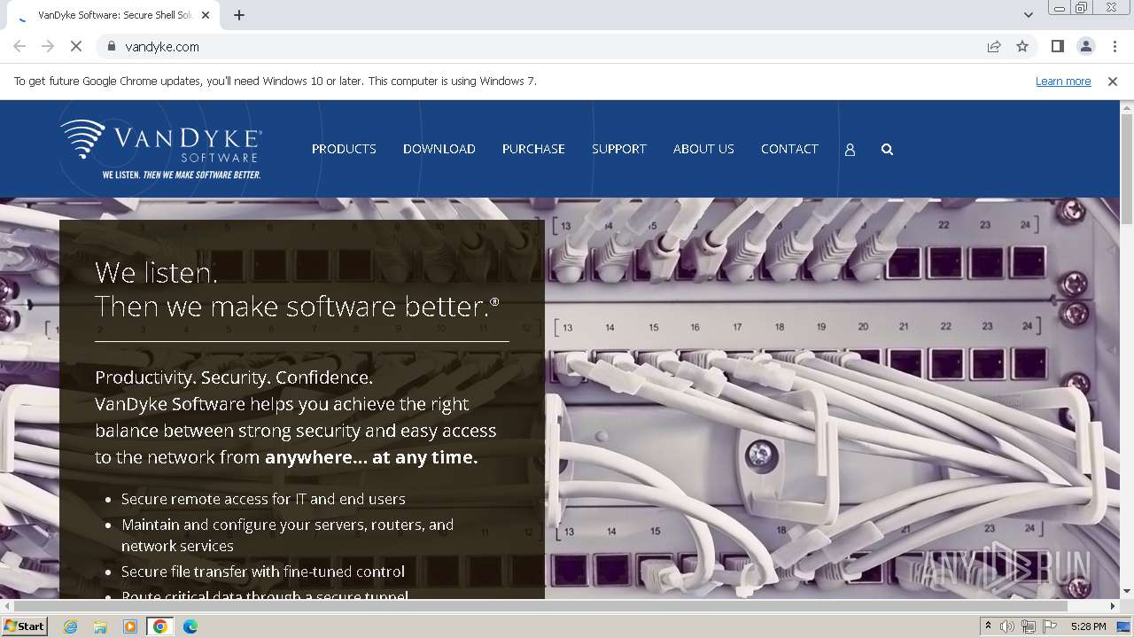Open the ABOUT US menu
1134x638 pixels.
[x=703, y=149]
